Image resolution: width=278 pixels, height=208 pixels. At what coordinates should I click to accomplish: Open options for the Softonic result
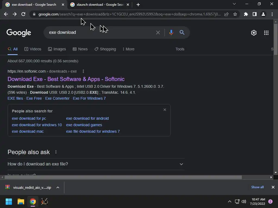pos(83,71)
